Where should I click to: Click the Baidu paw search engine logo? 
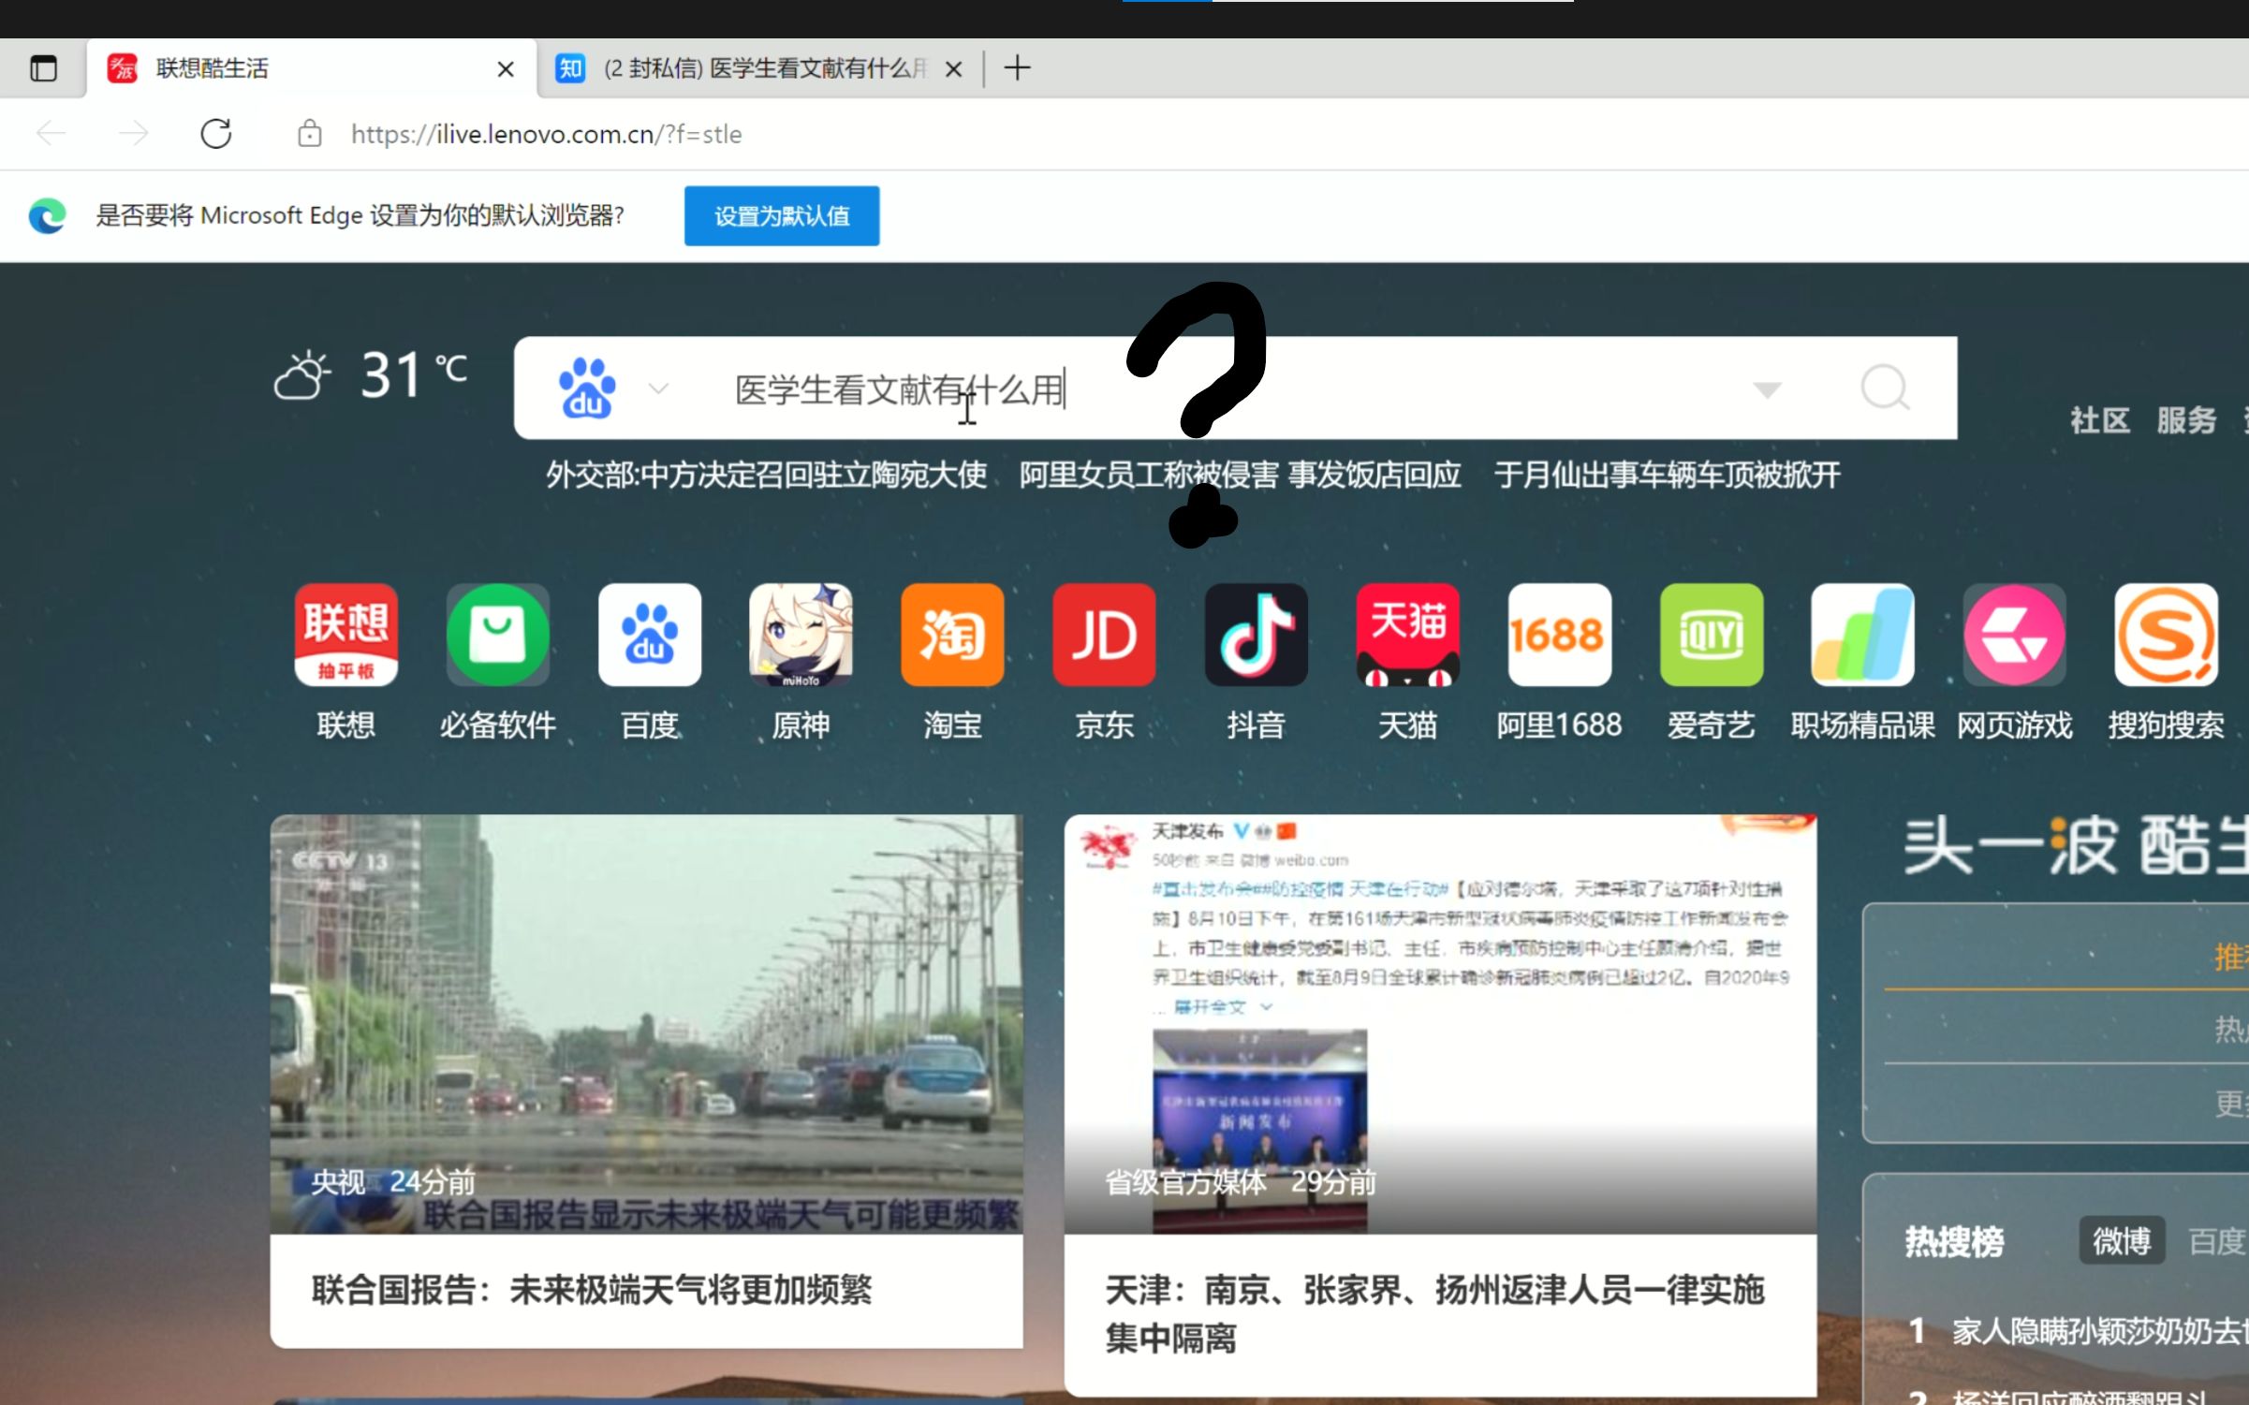click(x=587, y=388)
